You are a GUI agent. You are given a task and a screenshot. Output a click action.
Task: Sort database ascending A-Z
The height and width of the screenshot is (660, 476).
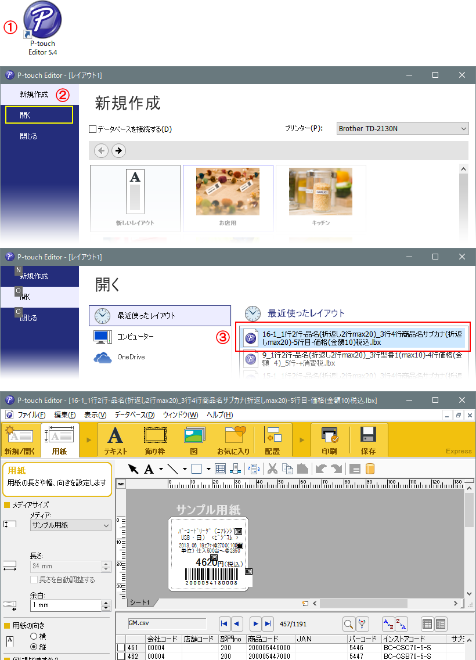(x=388, y=624)
